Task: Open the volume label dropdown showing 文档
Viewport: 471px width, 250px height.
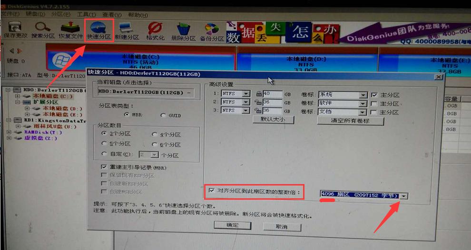Action: pos(363,112)
